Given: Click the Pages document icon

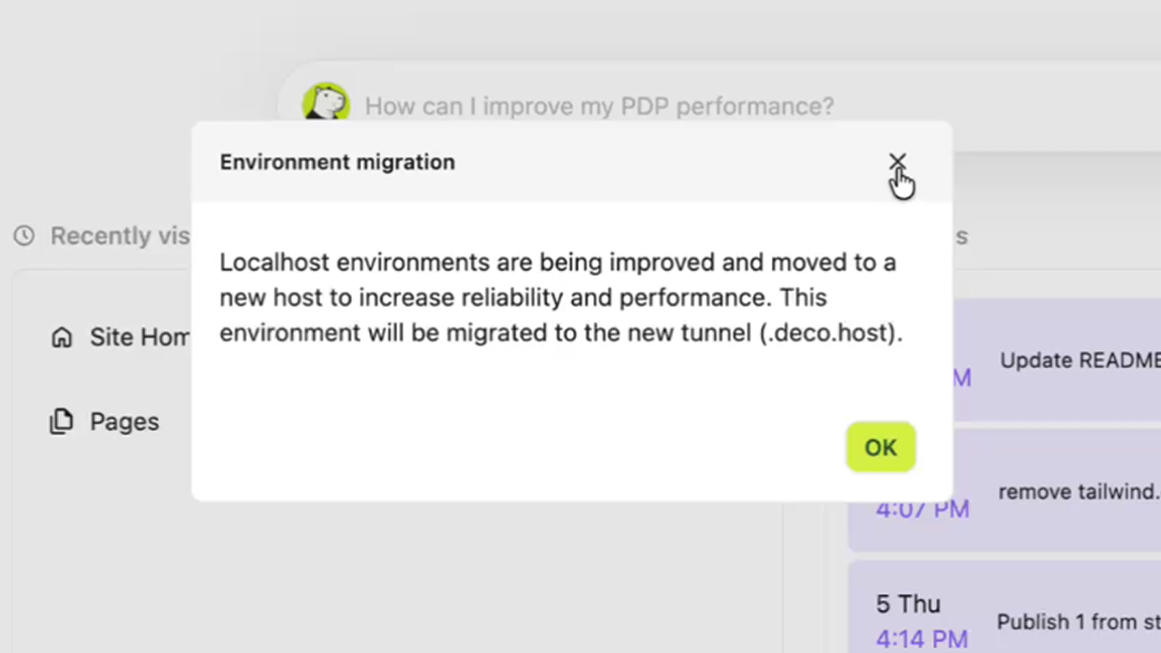Looking at the screenshot, I should tap(61, 421).
